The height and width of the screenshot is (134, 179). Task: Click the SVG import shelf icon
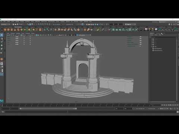point(40,30)
